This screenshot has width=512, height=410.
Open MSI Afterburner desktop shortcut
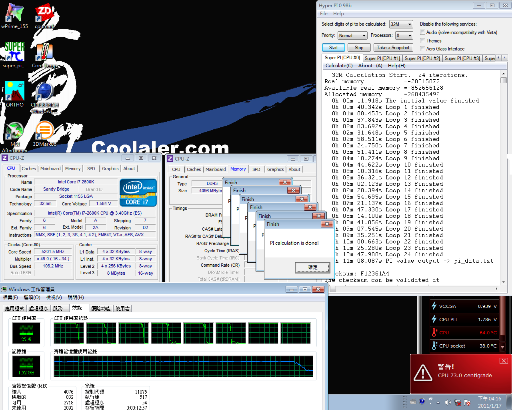(15, 137)
